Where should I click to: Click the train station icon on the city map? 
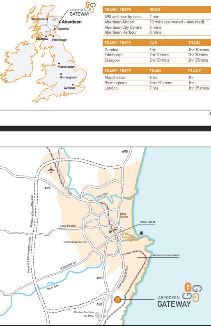point(110,231)
